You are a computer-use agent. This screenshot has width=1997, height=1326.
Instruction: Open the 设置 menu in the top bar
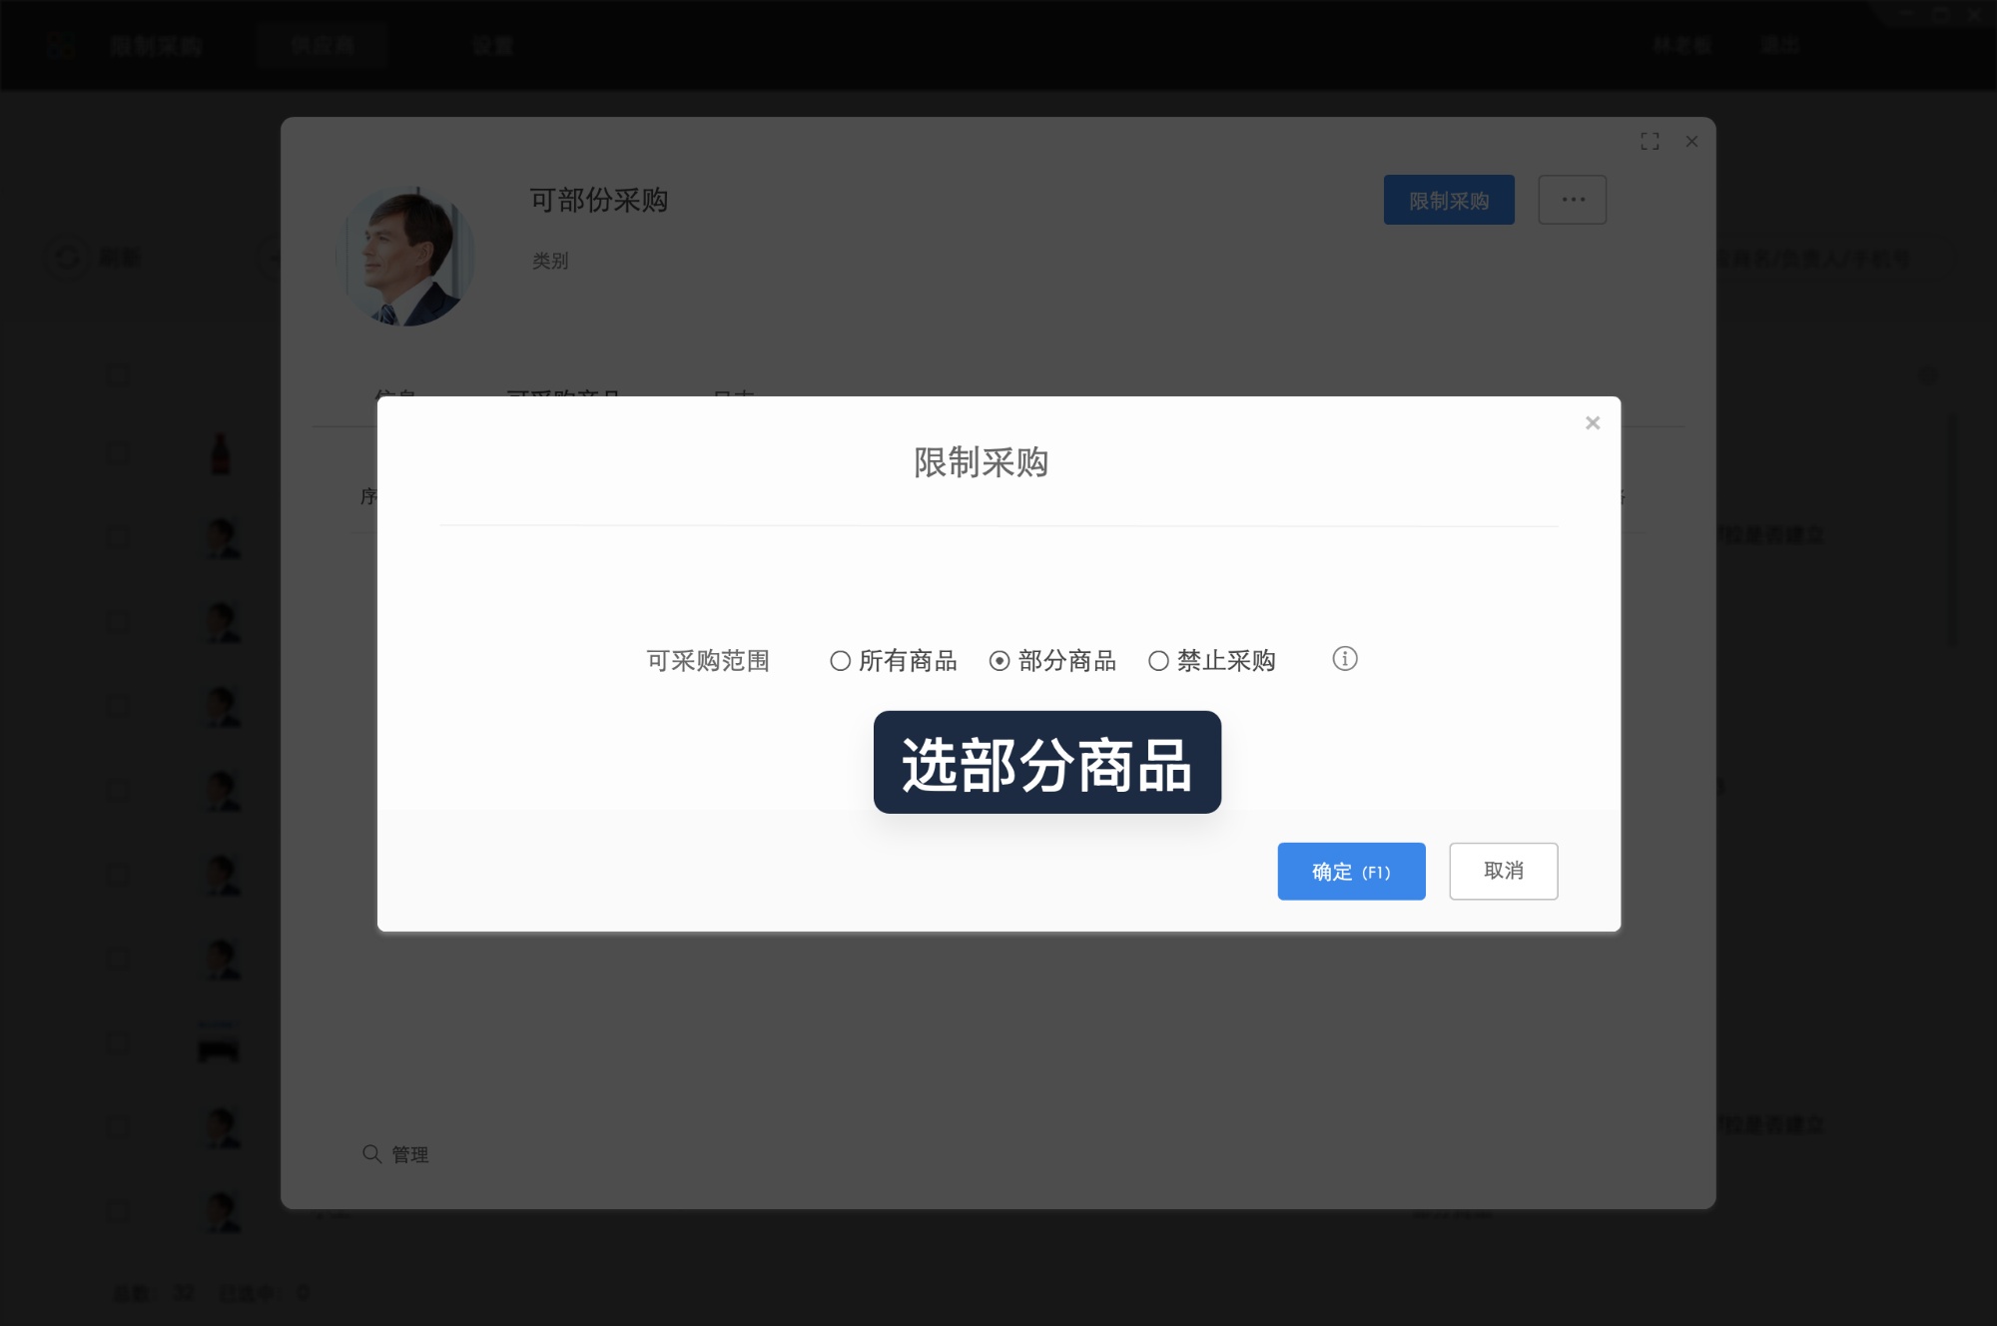point(490,45)
